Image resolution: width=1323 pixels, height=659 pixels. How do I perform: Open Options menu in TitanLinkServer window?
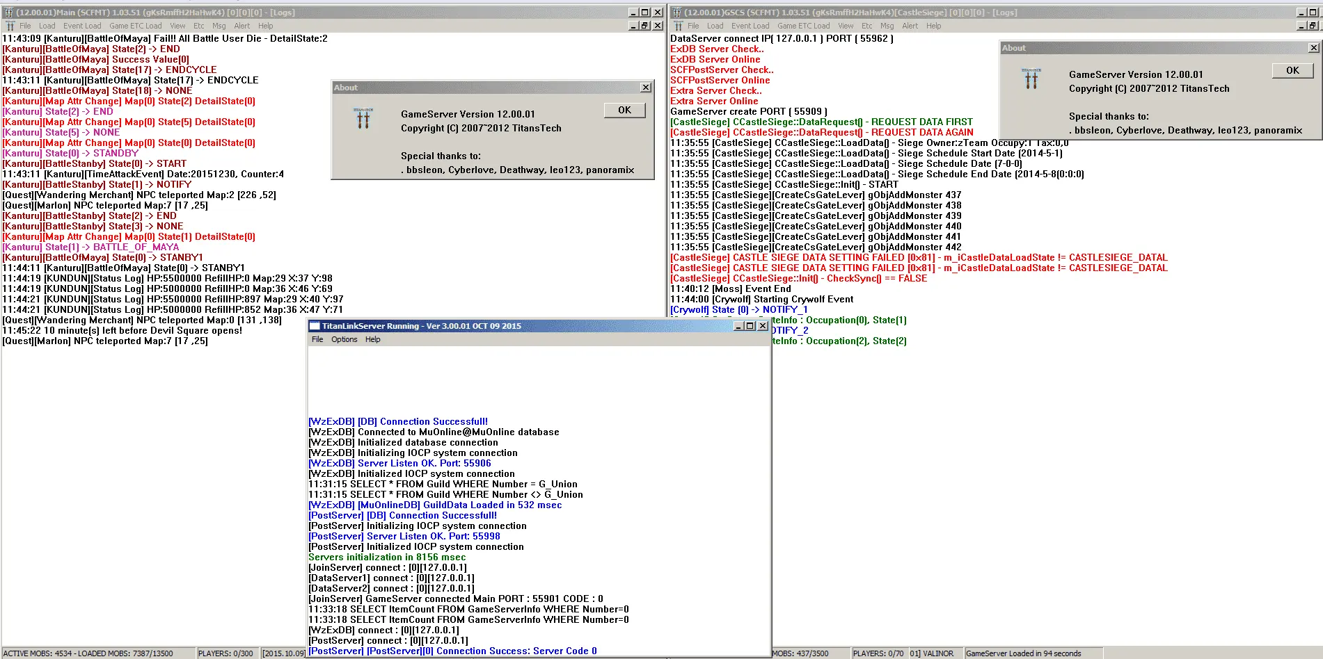click(344, 339)
